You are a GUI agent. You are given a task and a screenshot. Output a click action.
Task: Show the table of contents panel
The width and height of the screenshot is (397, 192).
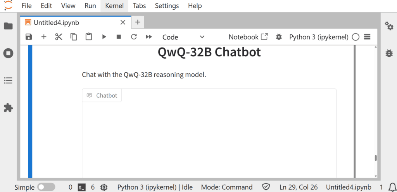pyautogui.click(x=8, y=80)
